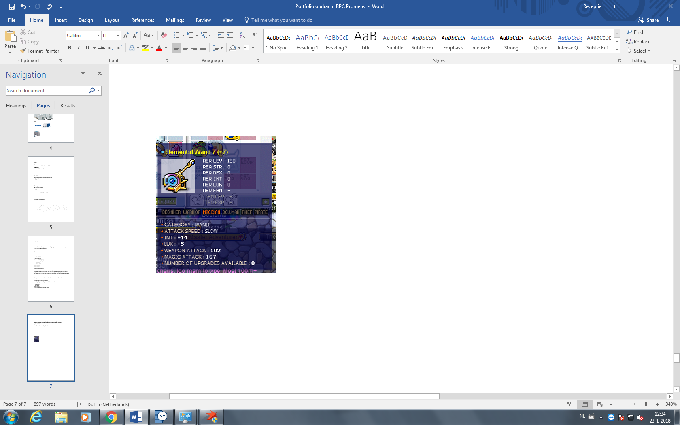Justify the paragraph text
Image resolution: width=680 pixels, height=425 pixels.
[x=203, y=48]
